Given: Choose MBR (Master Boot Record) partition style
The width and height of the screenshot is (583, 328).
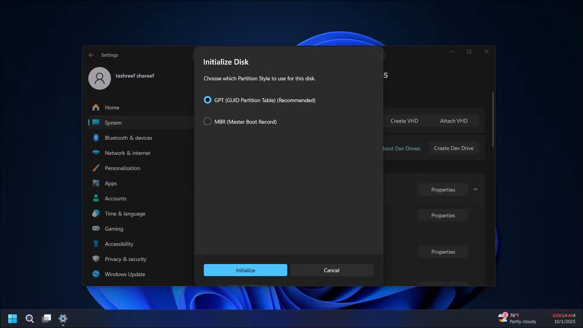Looking at the screenshot, I should 207,121.
